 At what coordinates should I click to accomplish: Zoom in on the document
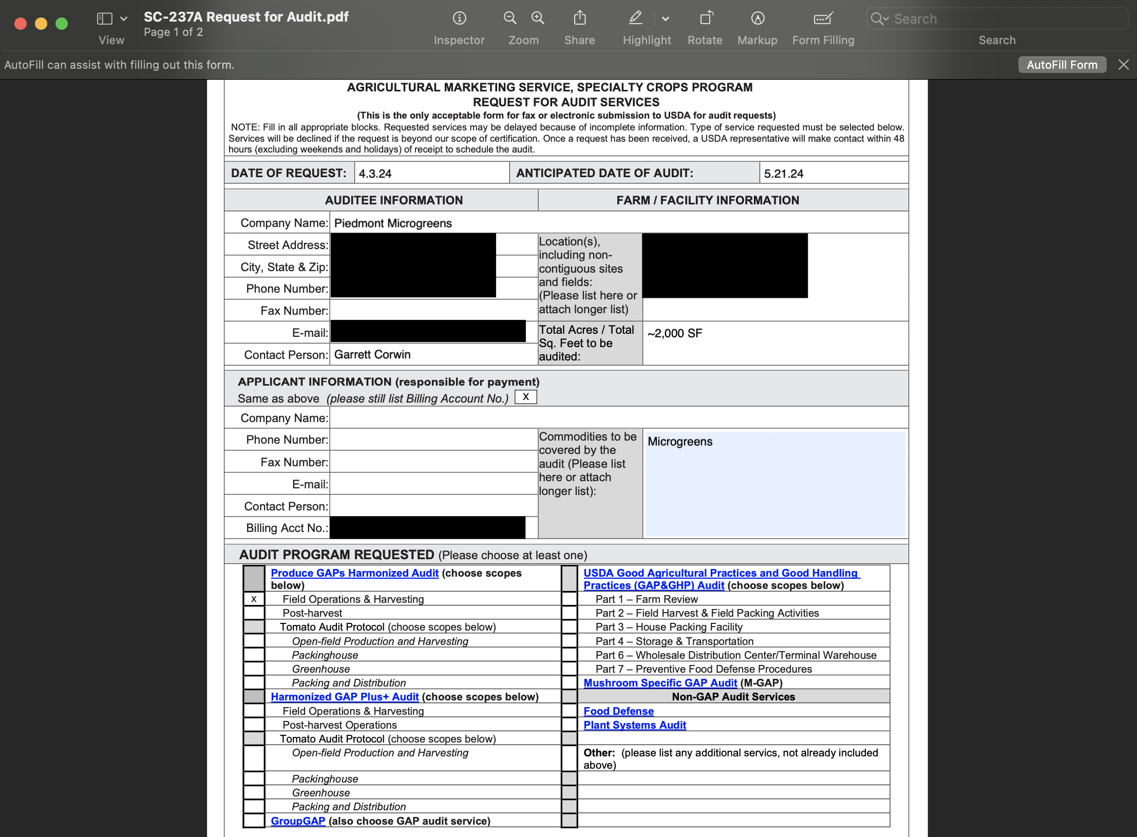point(538,18)
